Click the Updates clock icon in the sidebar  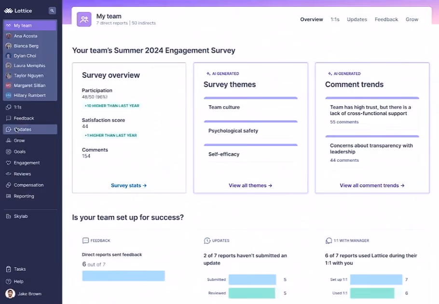[9, 129]
